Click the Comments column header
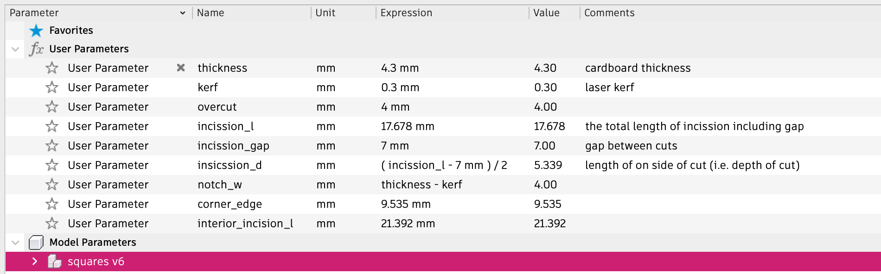 [x=609, y=13]
